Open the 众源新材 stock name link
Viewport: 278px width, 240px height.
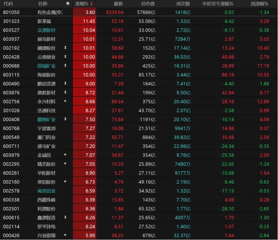[47, 30]
